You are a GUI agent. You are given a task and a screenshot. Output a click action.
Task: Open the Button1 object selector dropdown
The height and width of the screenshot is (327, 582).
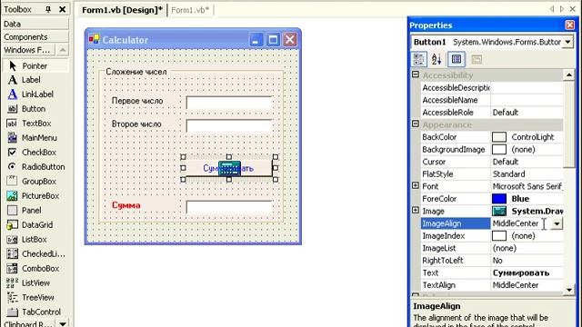pyautogui.click(x=567, y=42)
